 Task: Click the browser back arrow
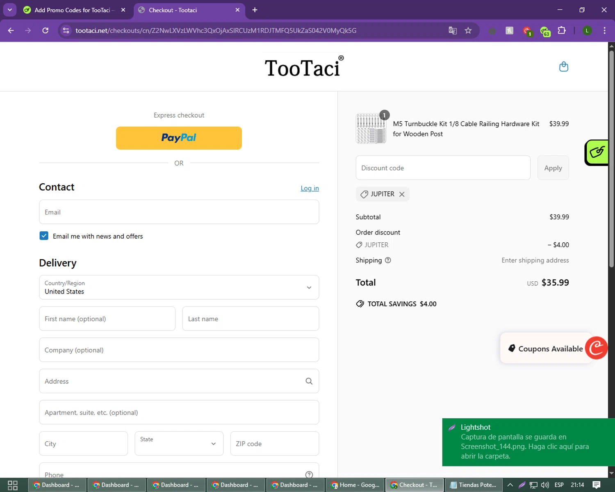coord(11,30)
